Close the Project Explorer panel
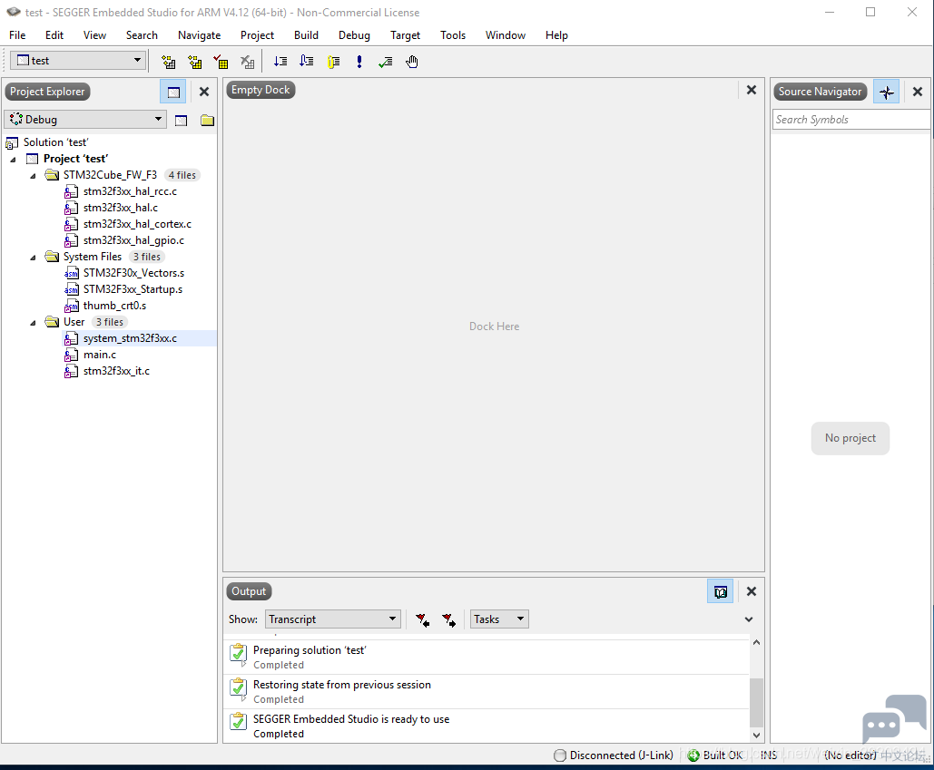Viewport: 934px width, 770px height. (203, 92)
